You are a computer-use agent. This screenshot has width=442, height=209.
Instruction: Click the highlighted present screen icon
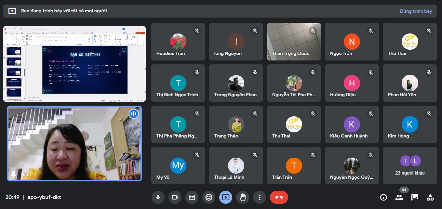pos(226,197)
